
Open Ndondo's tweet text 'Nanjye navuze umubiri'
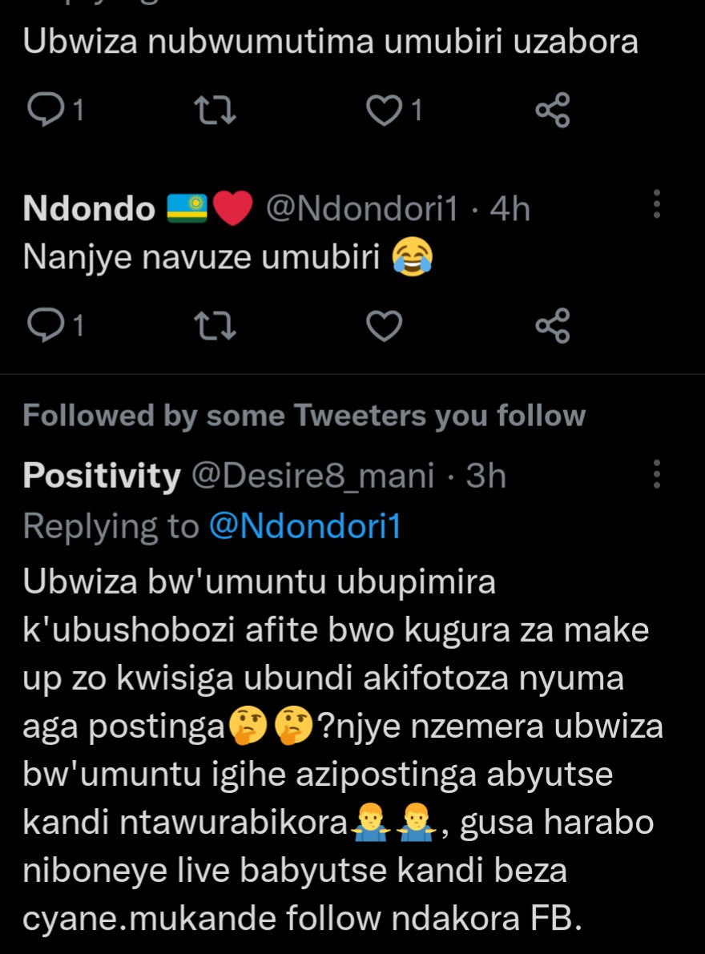click(x=200, y=256)
